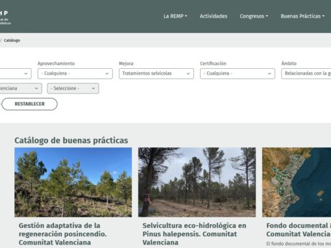Click the REMP logo
The height and width of the screenshot is (248, 331).
coord(5,18)
